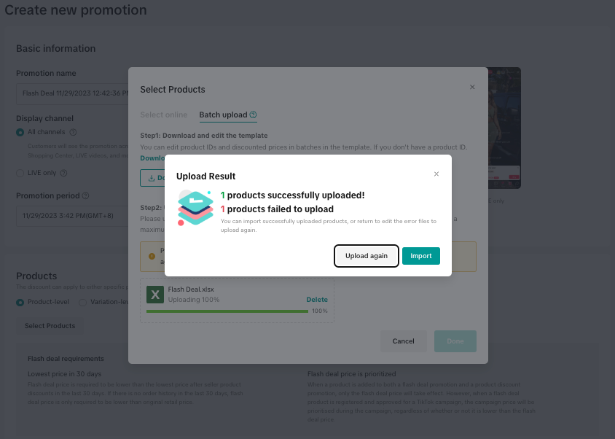This screenshot has height=439, width=615.
Task: Click the help icon next to LIVE only
Action: pyautogui.click(x=63, y=173)
